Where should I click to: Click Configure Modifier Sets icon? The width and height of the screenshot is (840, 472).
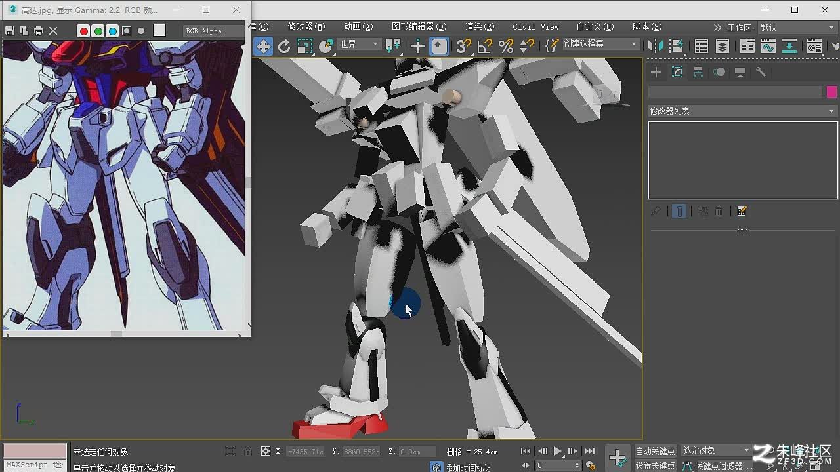point(742,211)
